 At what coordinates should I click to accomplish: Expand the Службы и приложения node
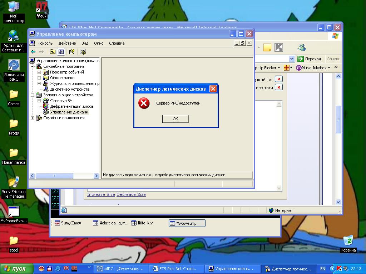click(x=33, y=118)
